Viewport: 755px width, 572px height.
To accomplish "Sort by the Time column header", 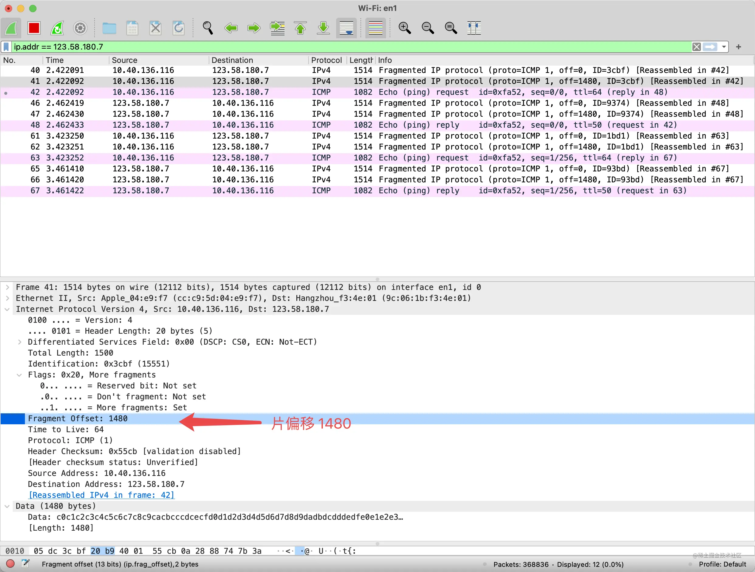I will [76, 60].
